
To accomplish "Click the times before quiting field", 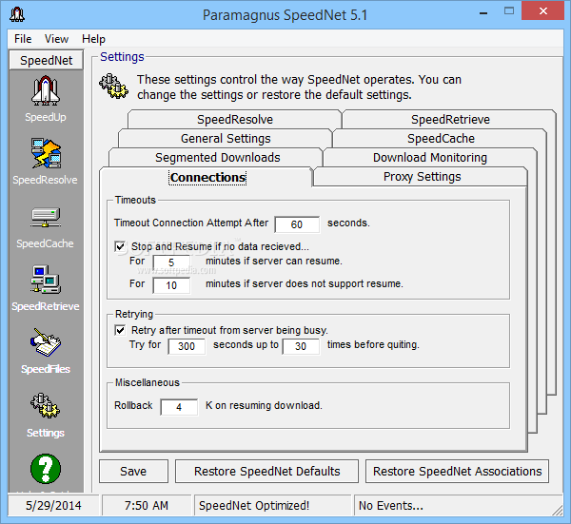I will [301, 346].
